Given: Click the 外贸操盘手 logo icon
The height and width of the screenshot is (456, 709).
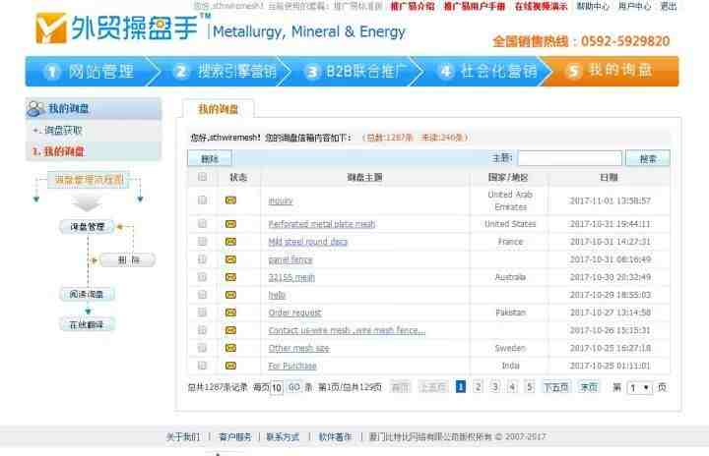Looking at the screenshot, I should [x=51, y=29].
